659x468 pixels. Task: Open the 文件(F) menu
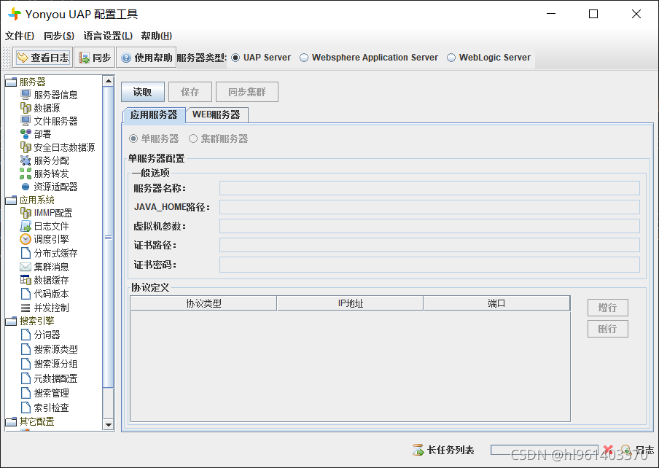pos(20,36)
